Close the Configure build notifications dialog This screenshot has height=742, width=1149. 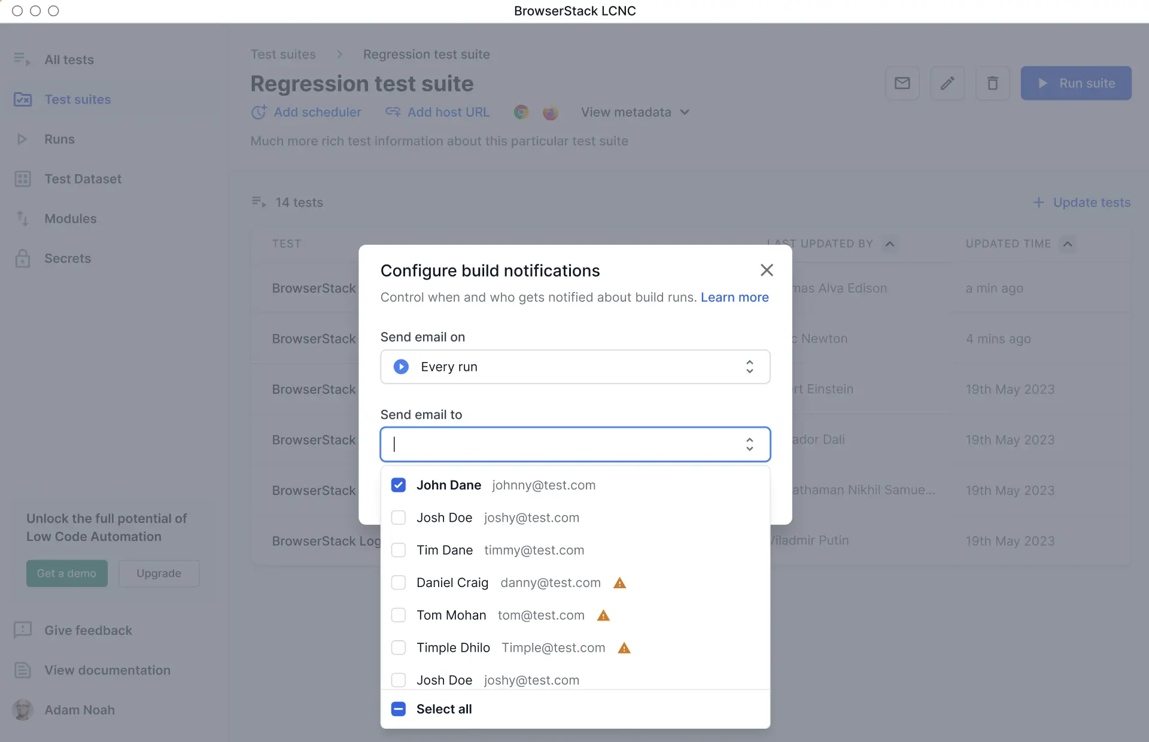pos(767,270)
